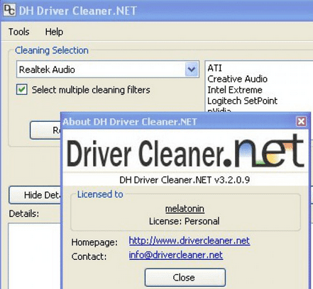This screenshot has height=289, width=313.
Task: Open the drivercleaner.net homepage link
Action: (x=190, y=241)
